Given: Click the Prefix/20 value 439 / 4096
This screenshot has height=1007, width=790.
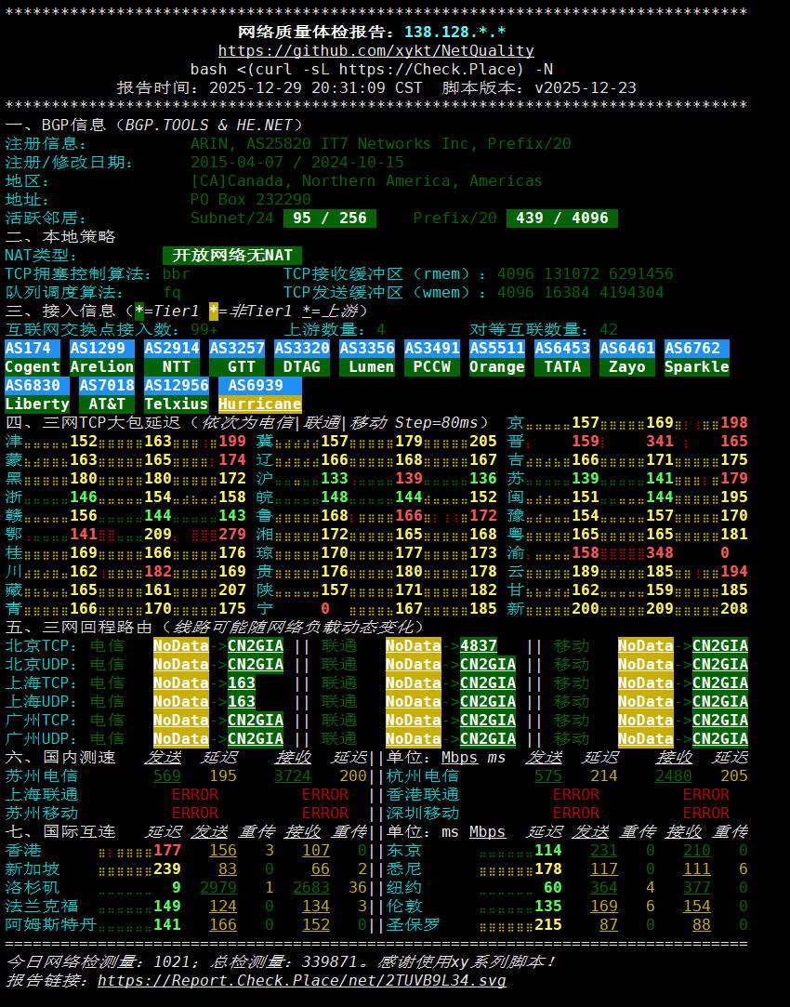Looking at the screenshot, I should point(561,219).
